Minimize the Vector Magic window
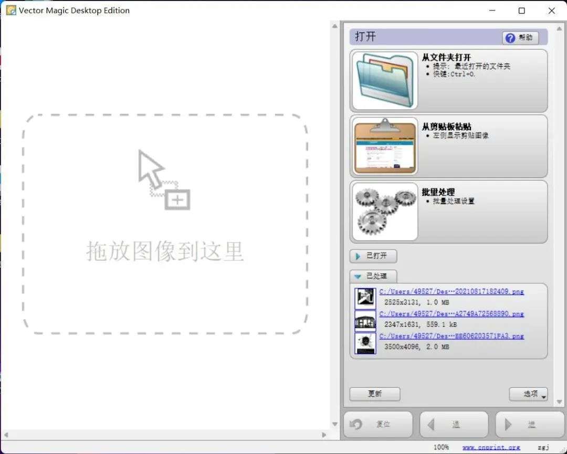Viewport: 567px width, 454px height. (492, 10)
